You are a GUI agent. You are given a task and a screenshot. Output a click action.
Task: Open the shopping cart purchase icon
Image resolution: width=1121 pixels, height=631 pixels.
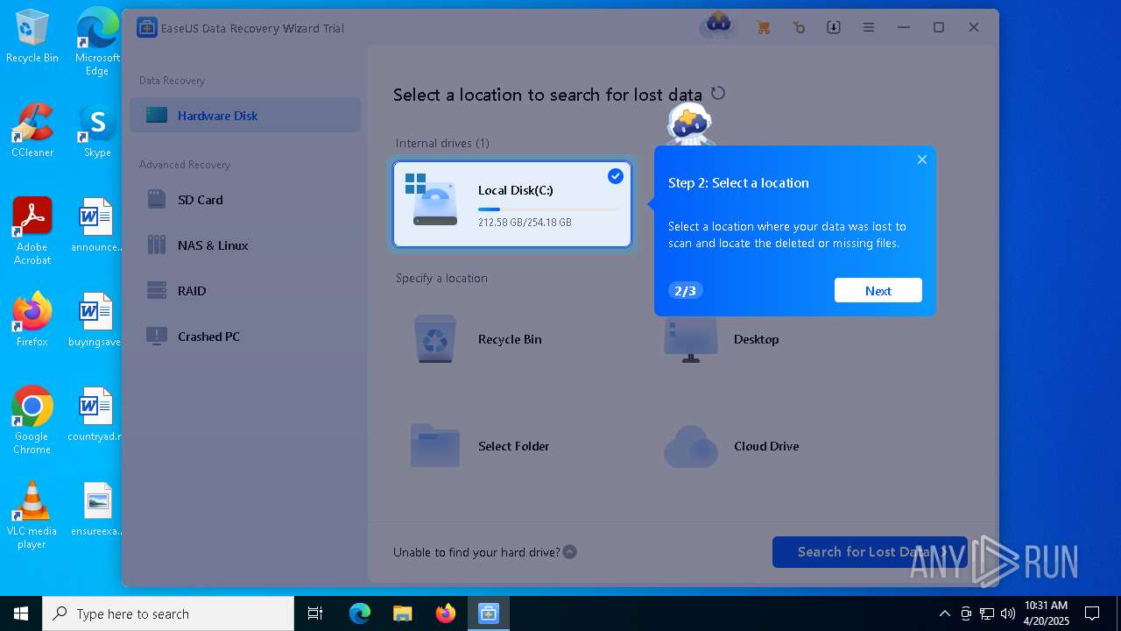coord(764,28)
